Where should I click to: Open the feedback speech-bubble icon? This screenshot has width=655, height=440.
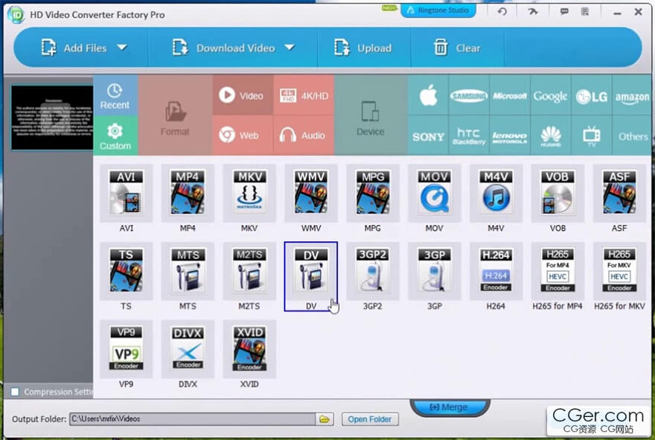(x=564, y=11)
